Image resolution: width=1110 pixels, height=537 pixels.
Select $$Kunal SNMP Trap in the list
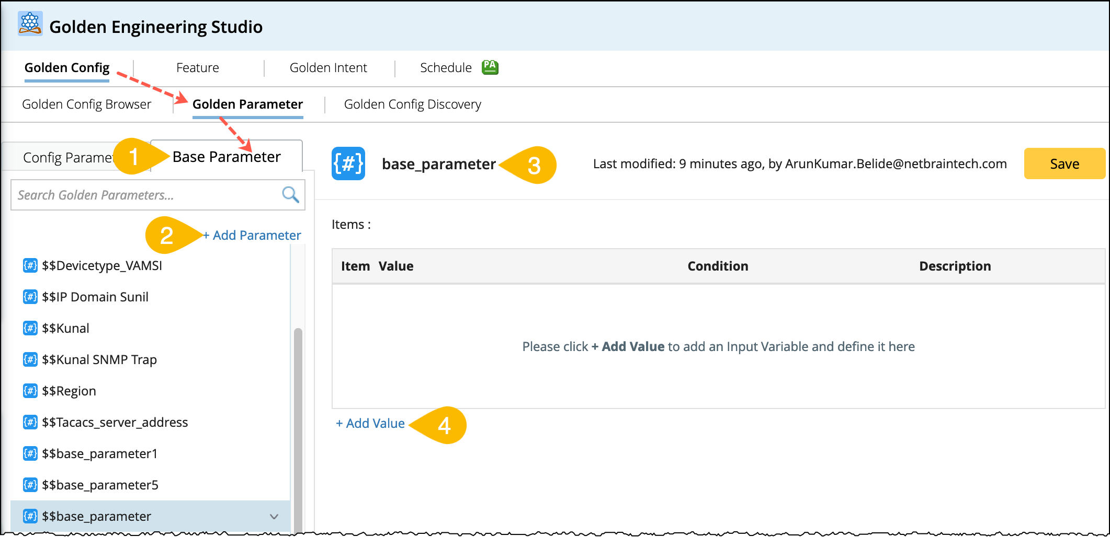pos(99,359)
